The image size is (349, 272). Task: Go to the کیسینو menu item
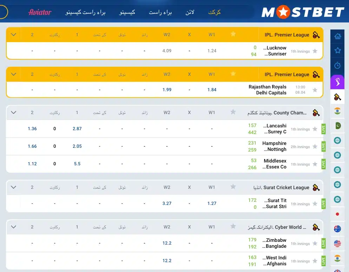pos(127,12)
